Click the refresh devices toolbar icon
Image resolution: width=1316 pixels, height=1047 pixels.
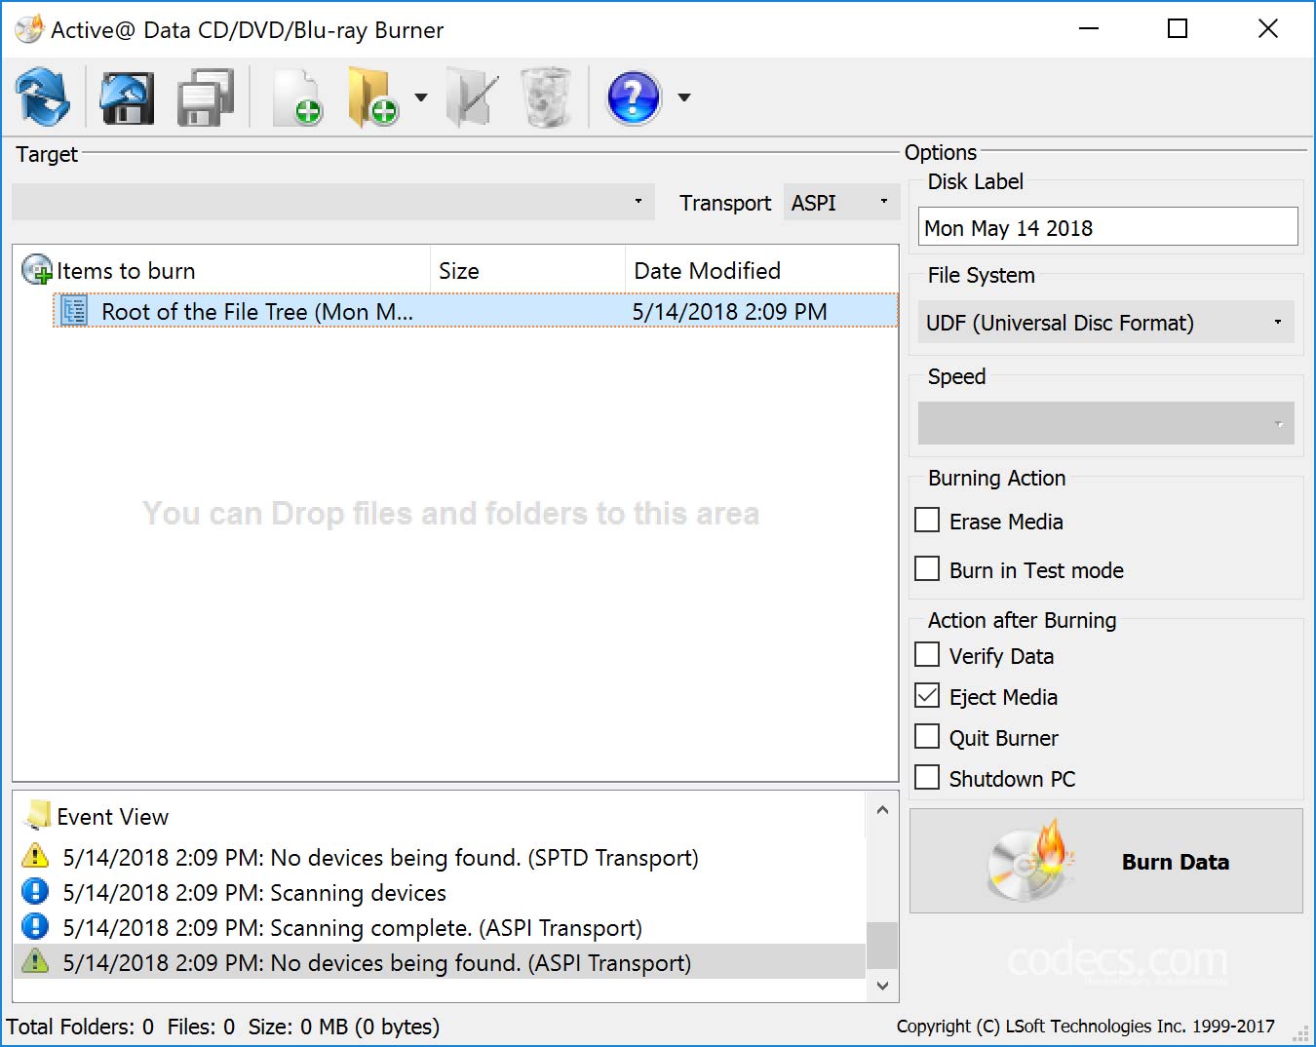42,97
